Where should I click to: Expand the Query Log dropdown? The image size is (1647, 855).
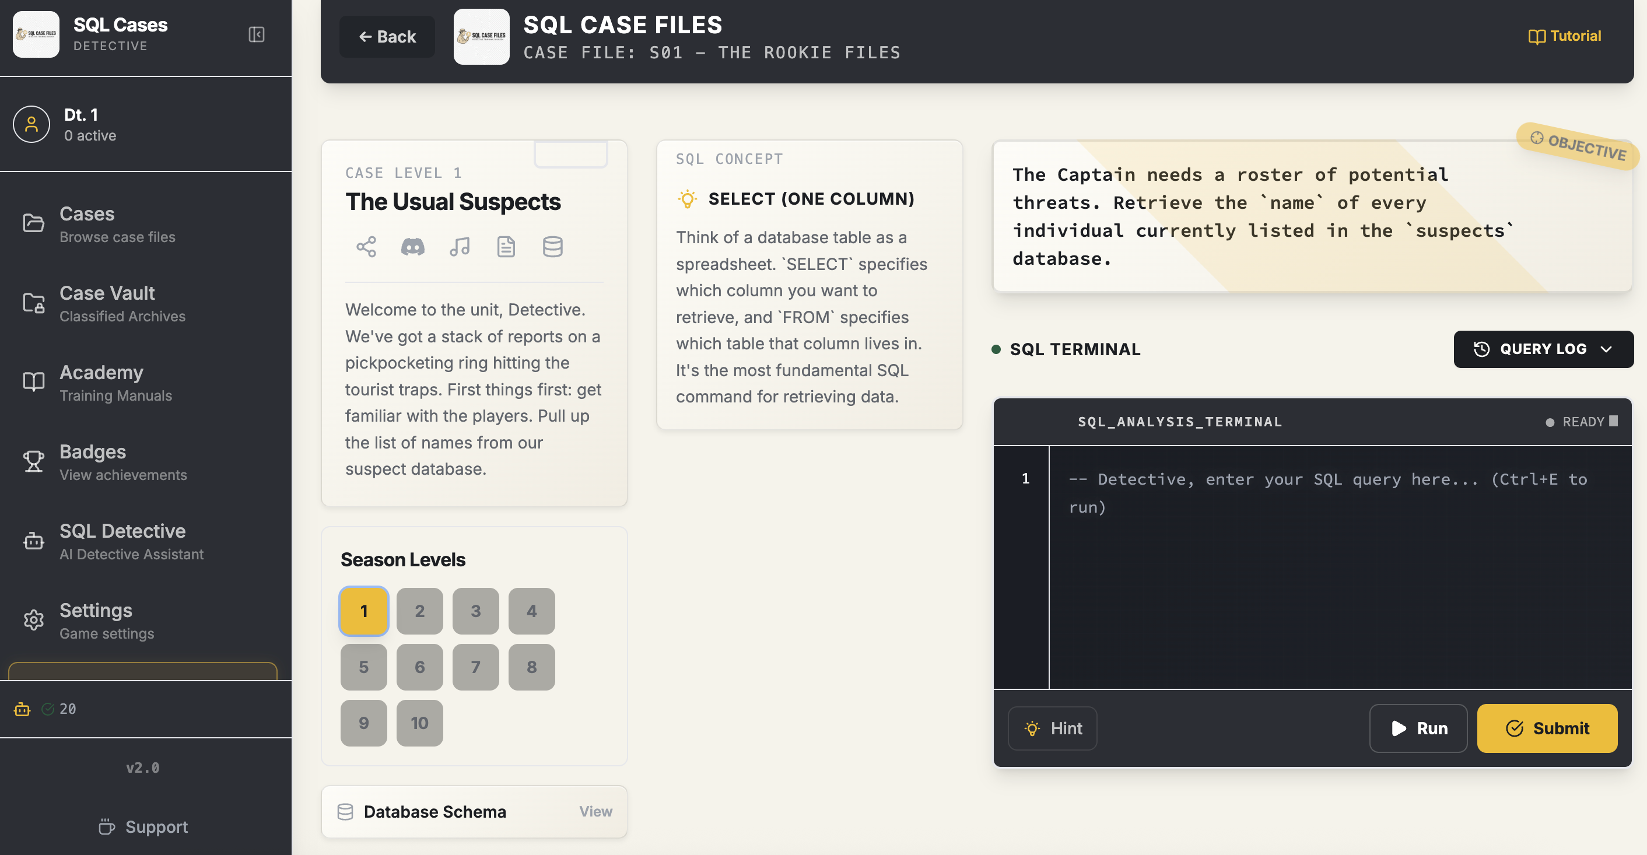pyautogui.click(x=1543, y=349)
